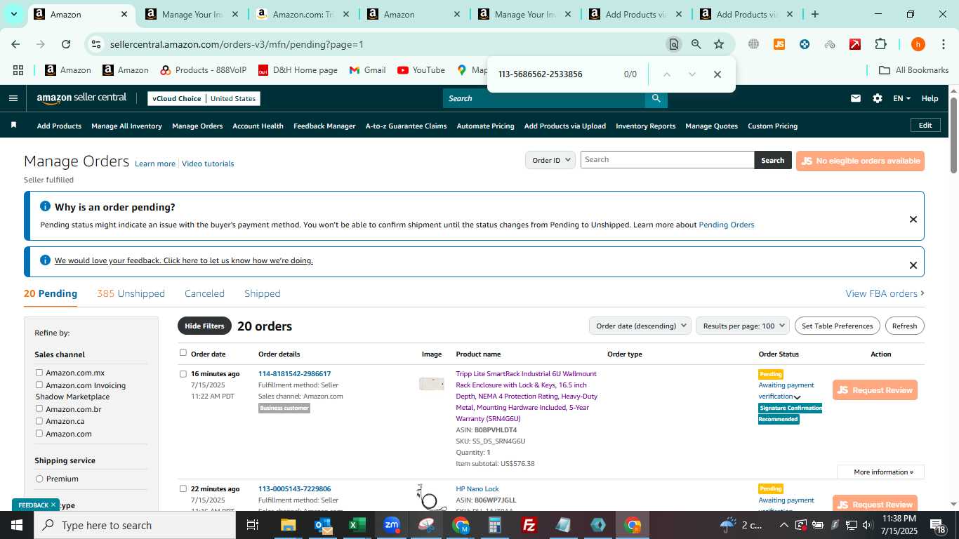Select order 113-0005143-7229806 checkbox
The image size is (959, 539).
tap(183, 488)
